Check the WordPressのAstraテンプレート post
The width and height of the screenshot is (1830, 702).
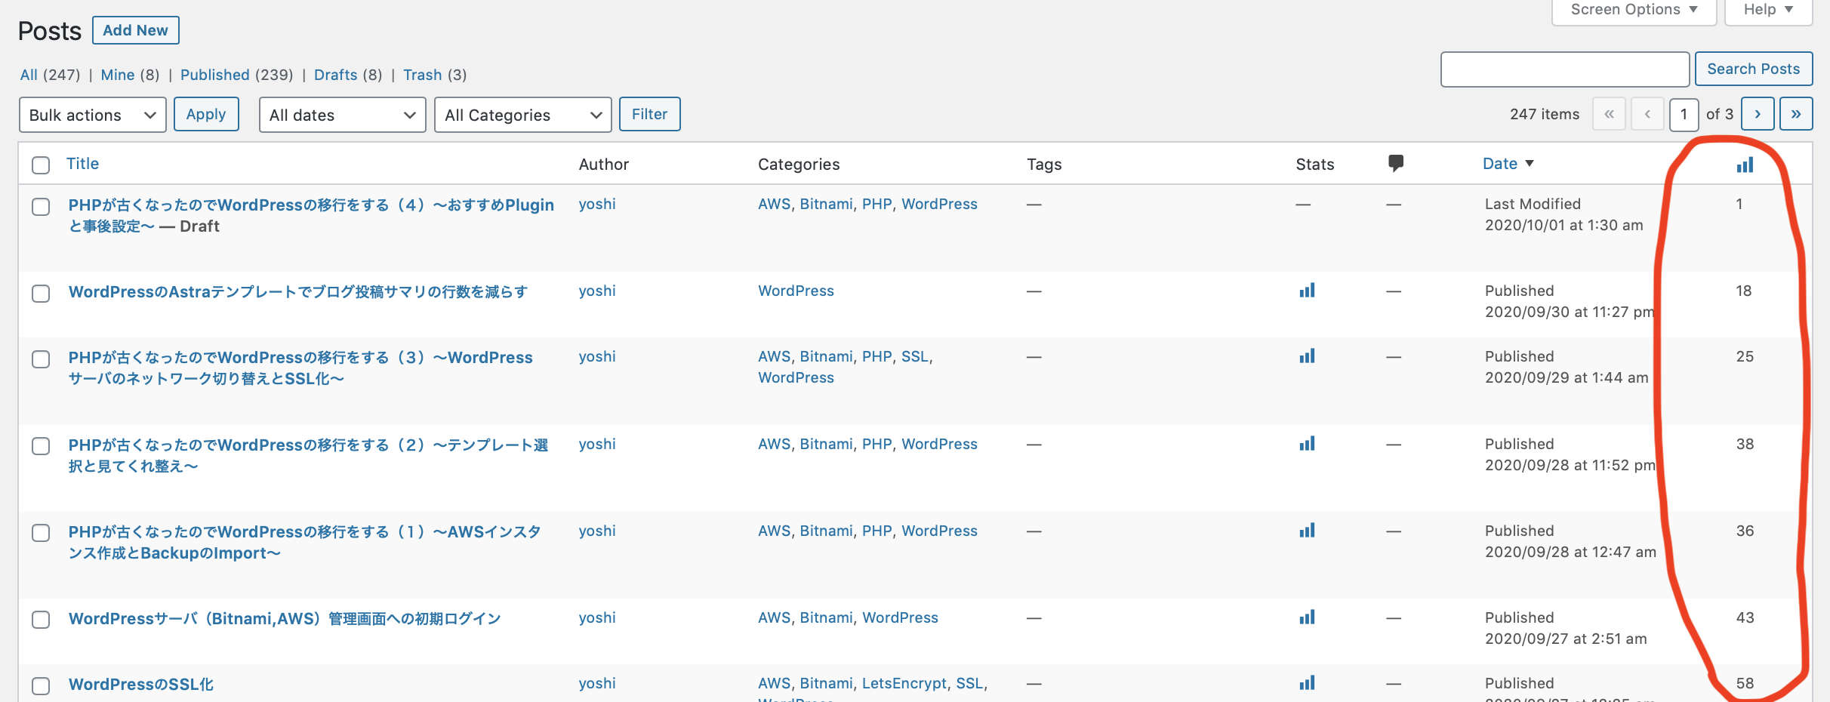[x=41, y=293]
